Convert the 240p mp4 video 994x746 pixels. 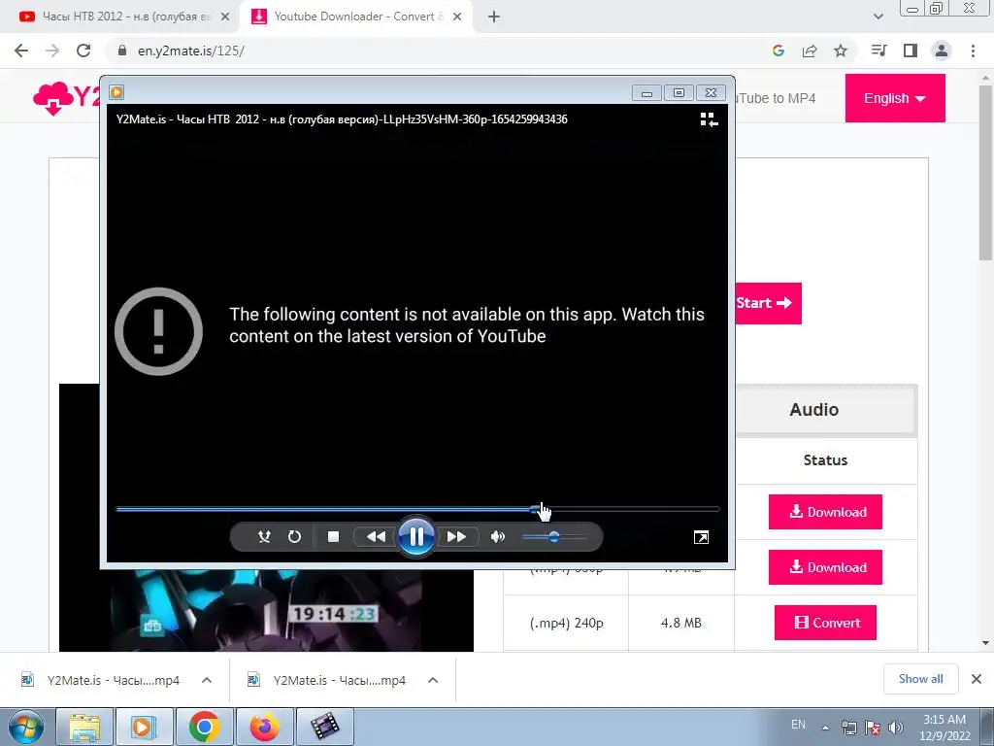825,623
